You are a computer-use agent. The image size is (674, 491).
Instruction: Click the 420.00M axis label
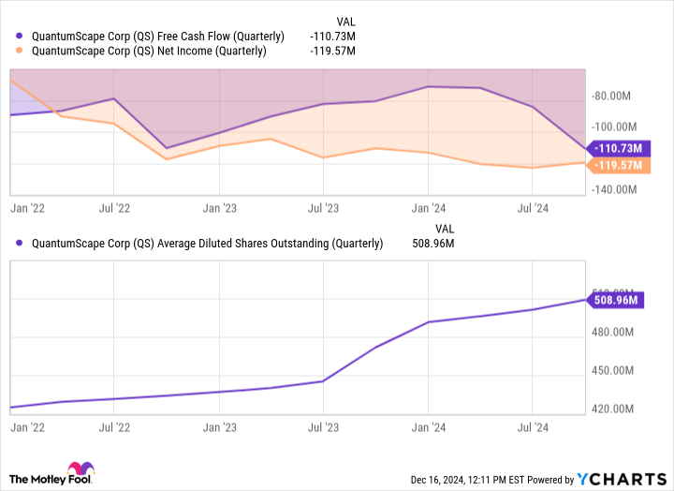tap(612, 409)
